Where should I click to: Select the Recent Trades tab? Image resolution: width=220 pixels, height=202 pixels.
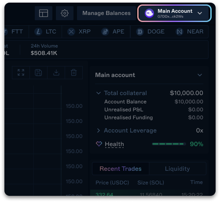coord(121,169)
